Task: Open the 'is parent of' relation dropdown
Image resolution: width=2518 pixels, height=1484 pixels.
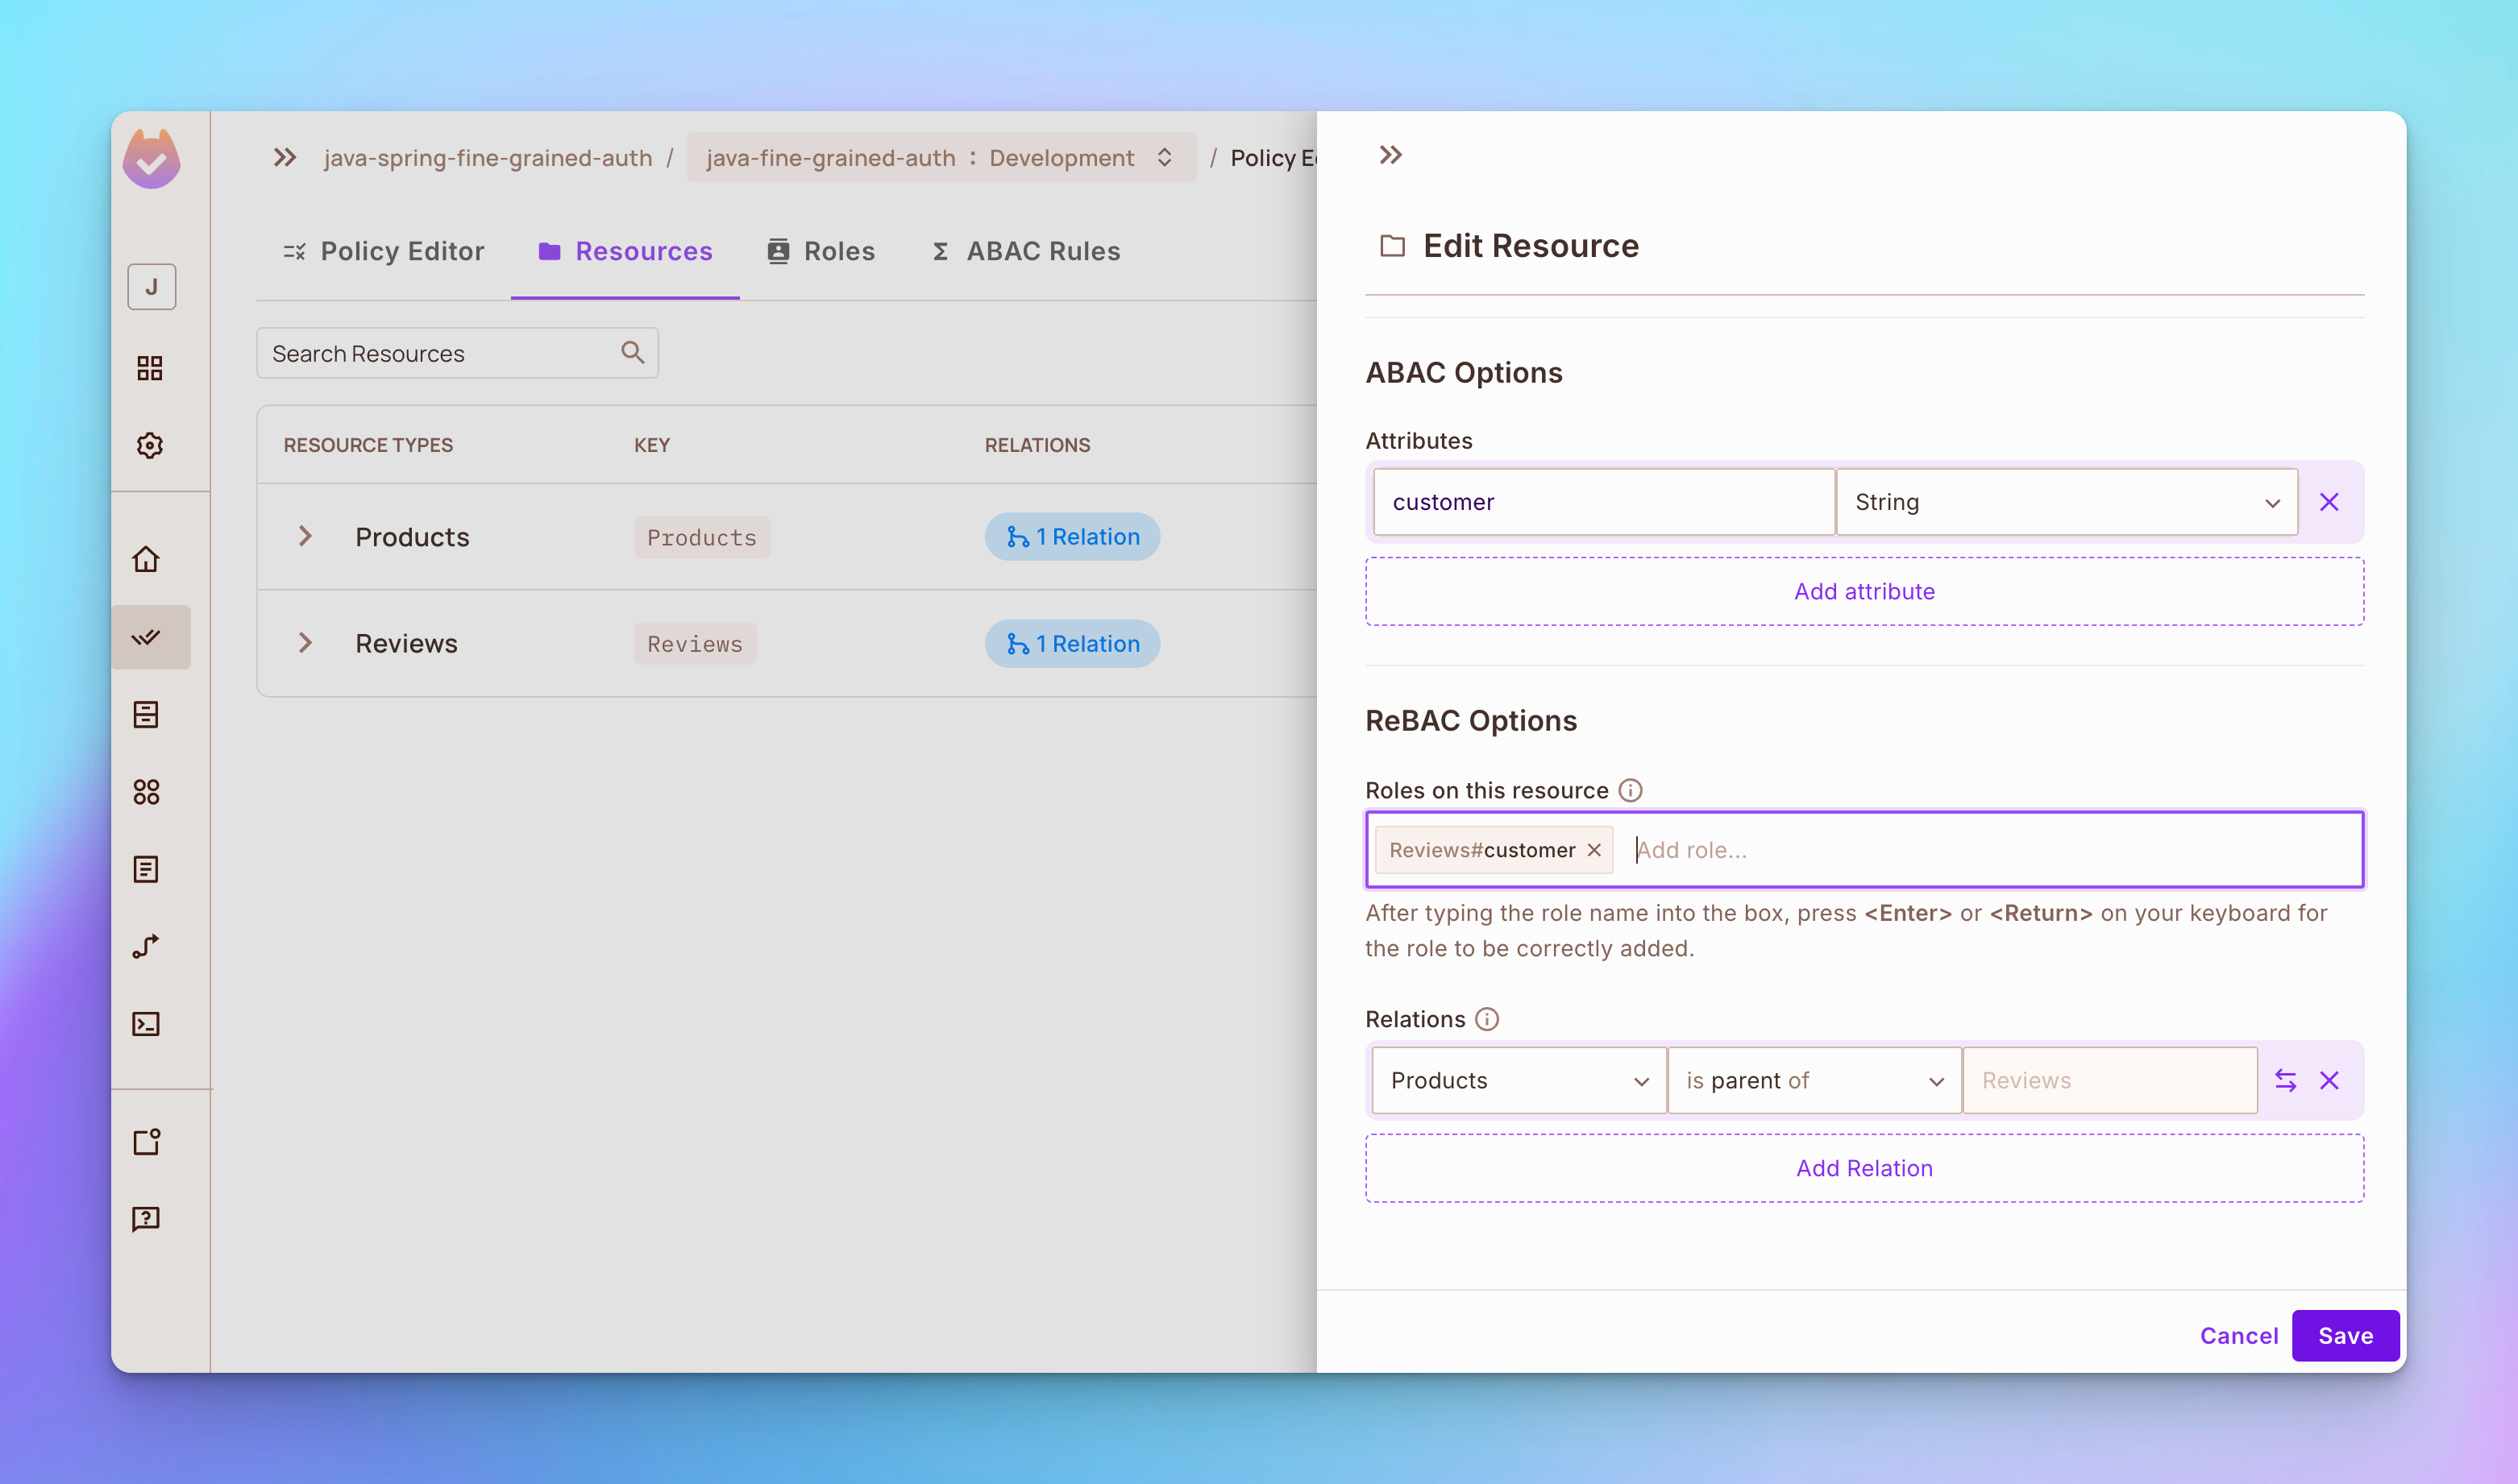Action: coord(1814,1080)
